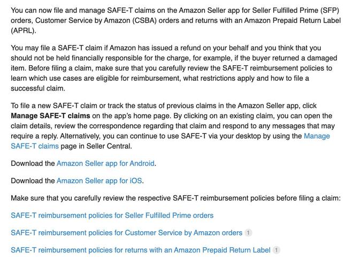Click the "(APRL)." abbreviation in first paragraph

[24, 31]
